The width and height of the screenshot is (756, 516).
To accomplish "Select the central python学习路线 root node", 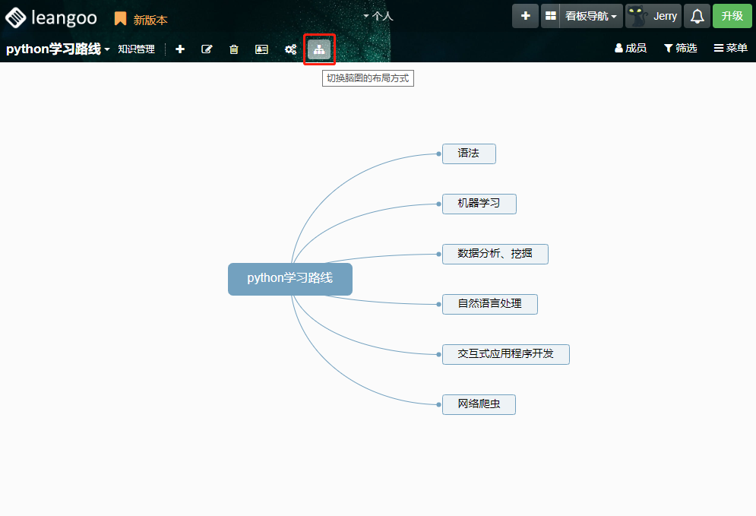I will (x=289, y=278).
